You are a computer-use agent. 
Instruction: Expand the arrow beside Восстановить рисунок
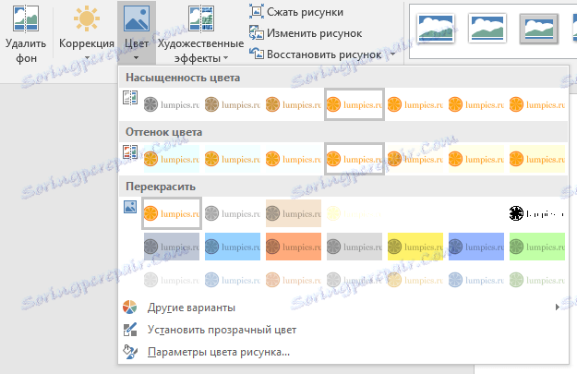coord(392,54)
